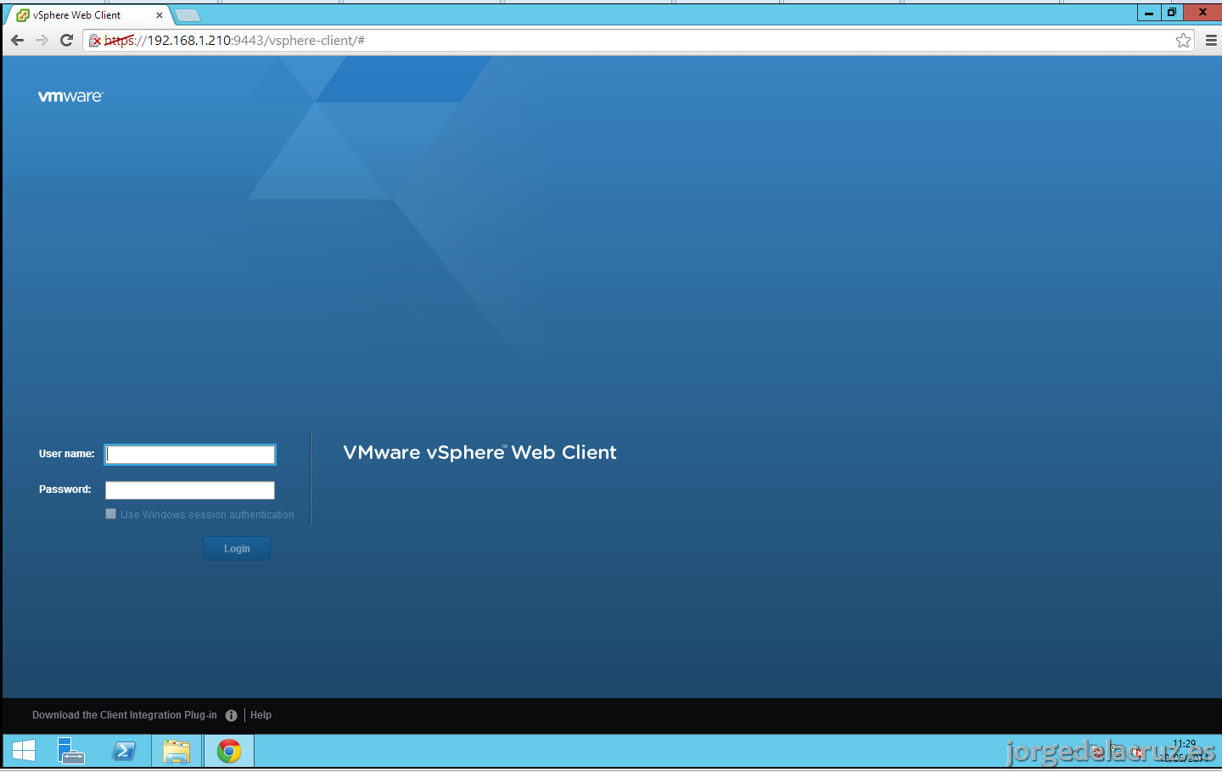Open File Explorer from the taskbar
Viewport: 1222px width, 772px height.
(177, 751)
